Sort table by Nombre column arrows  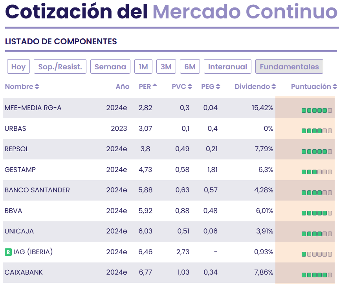pyautogui.click(x=37, y=87)
